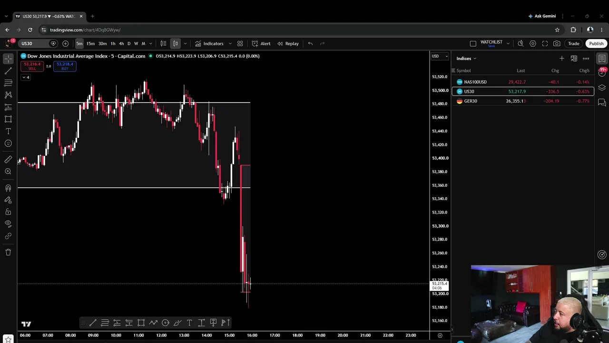Image resolution: width=609 pixels, height=343 pixels.
Task: Open the indicator templates grid
Action: pos(240,43)
